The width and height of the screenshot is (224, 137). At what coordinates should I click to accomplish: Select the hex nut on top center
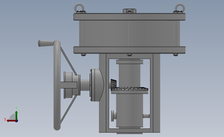(130, 11)
